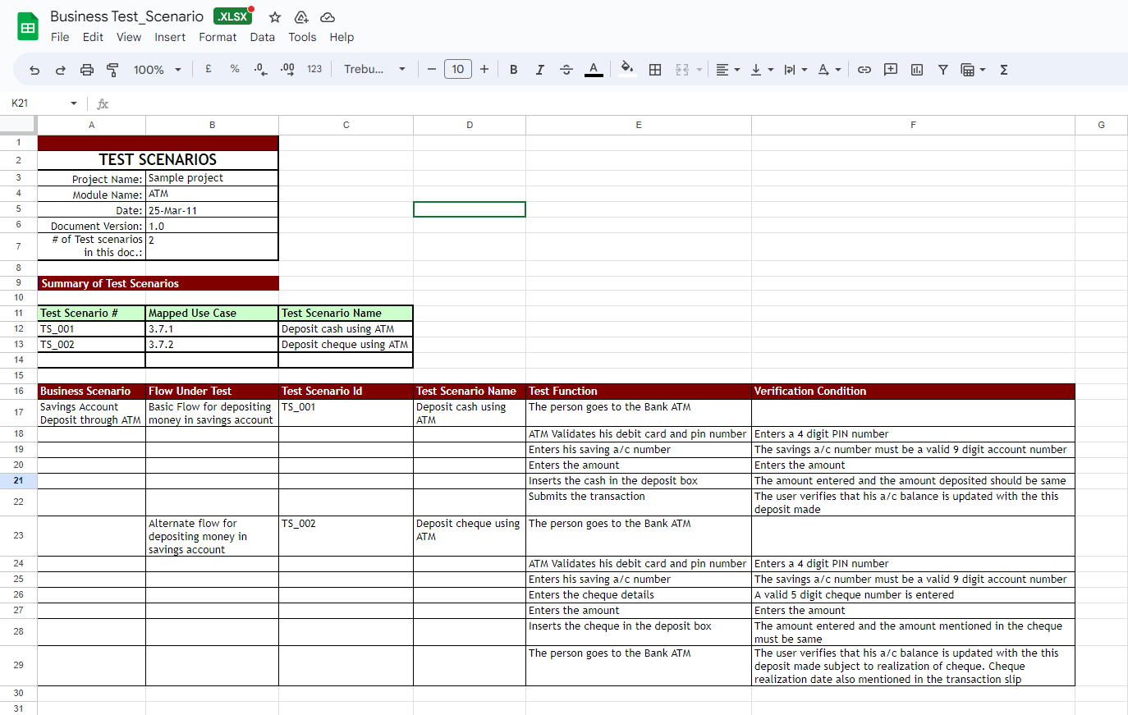
Task: Open the Format menu
Action: point(218,37)
